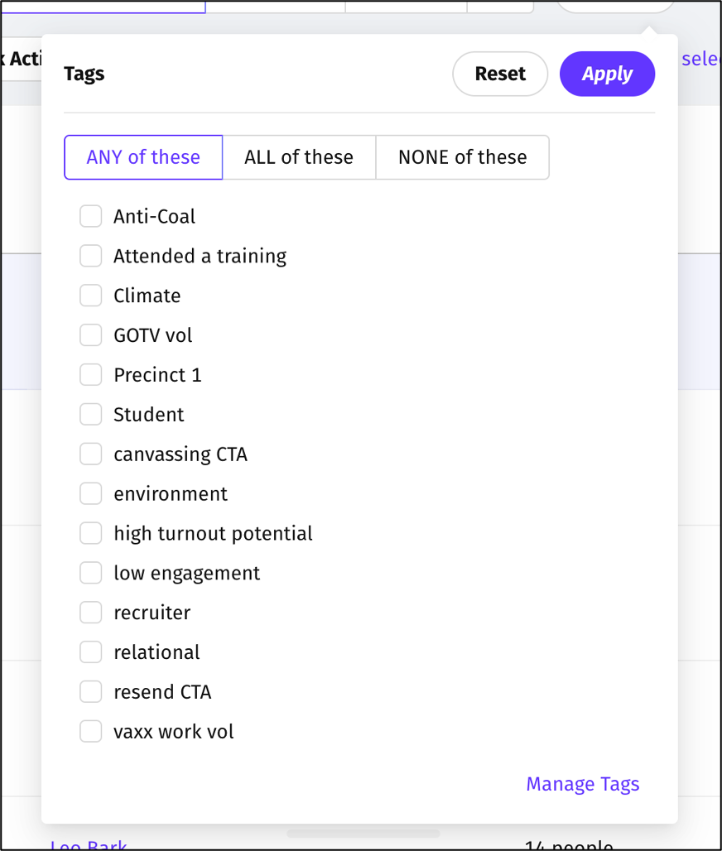Screen dimensions: 722x851
Task: Select the GOTV vol tag checkbox
Action: [90, 335]
